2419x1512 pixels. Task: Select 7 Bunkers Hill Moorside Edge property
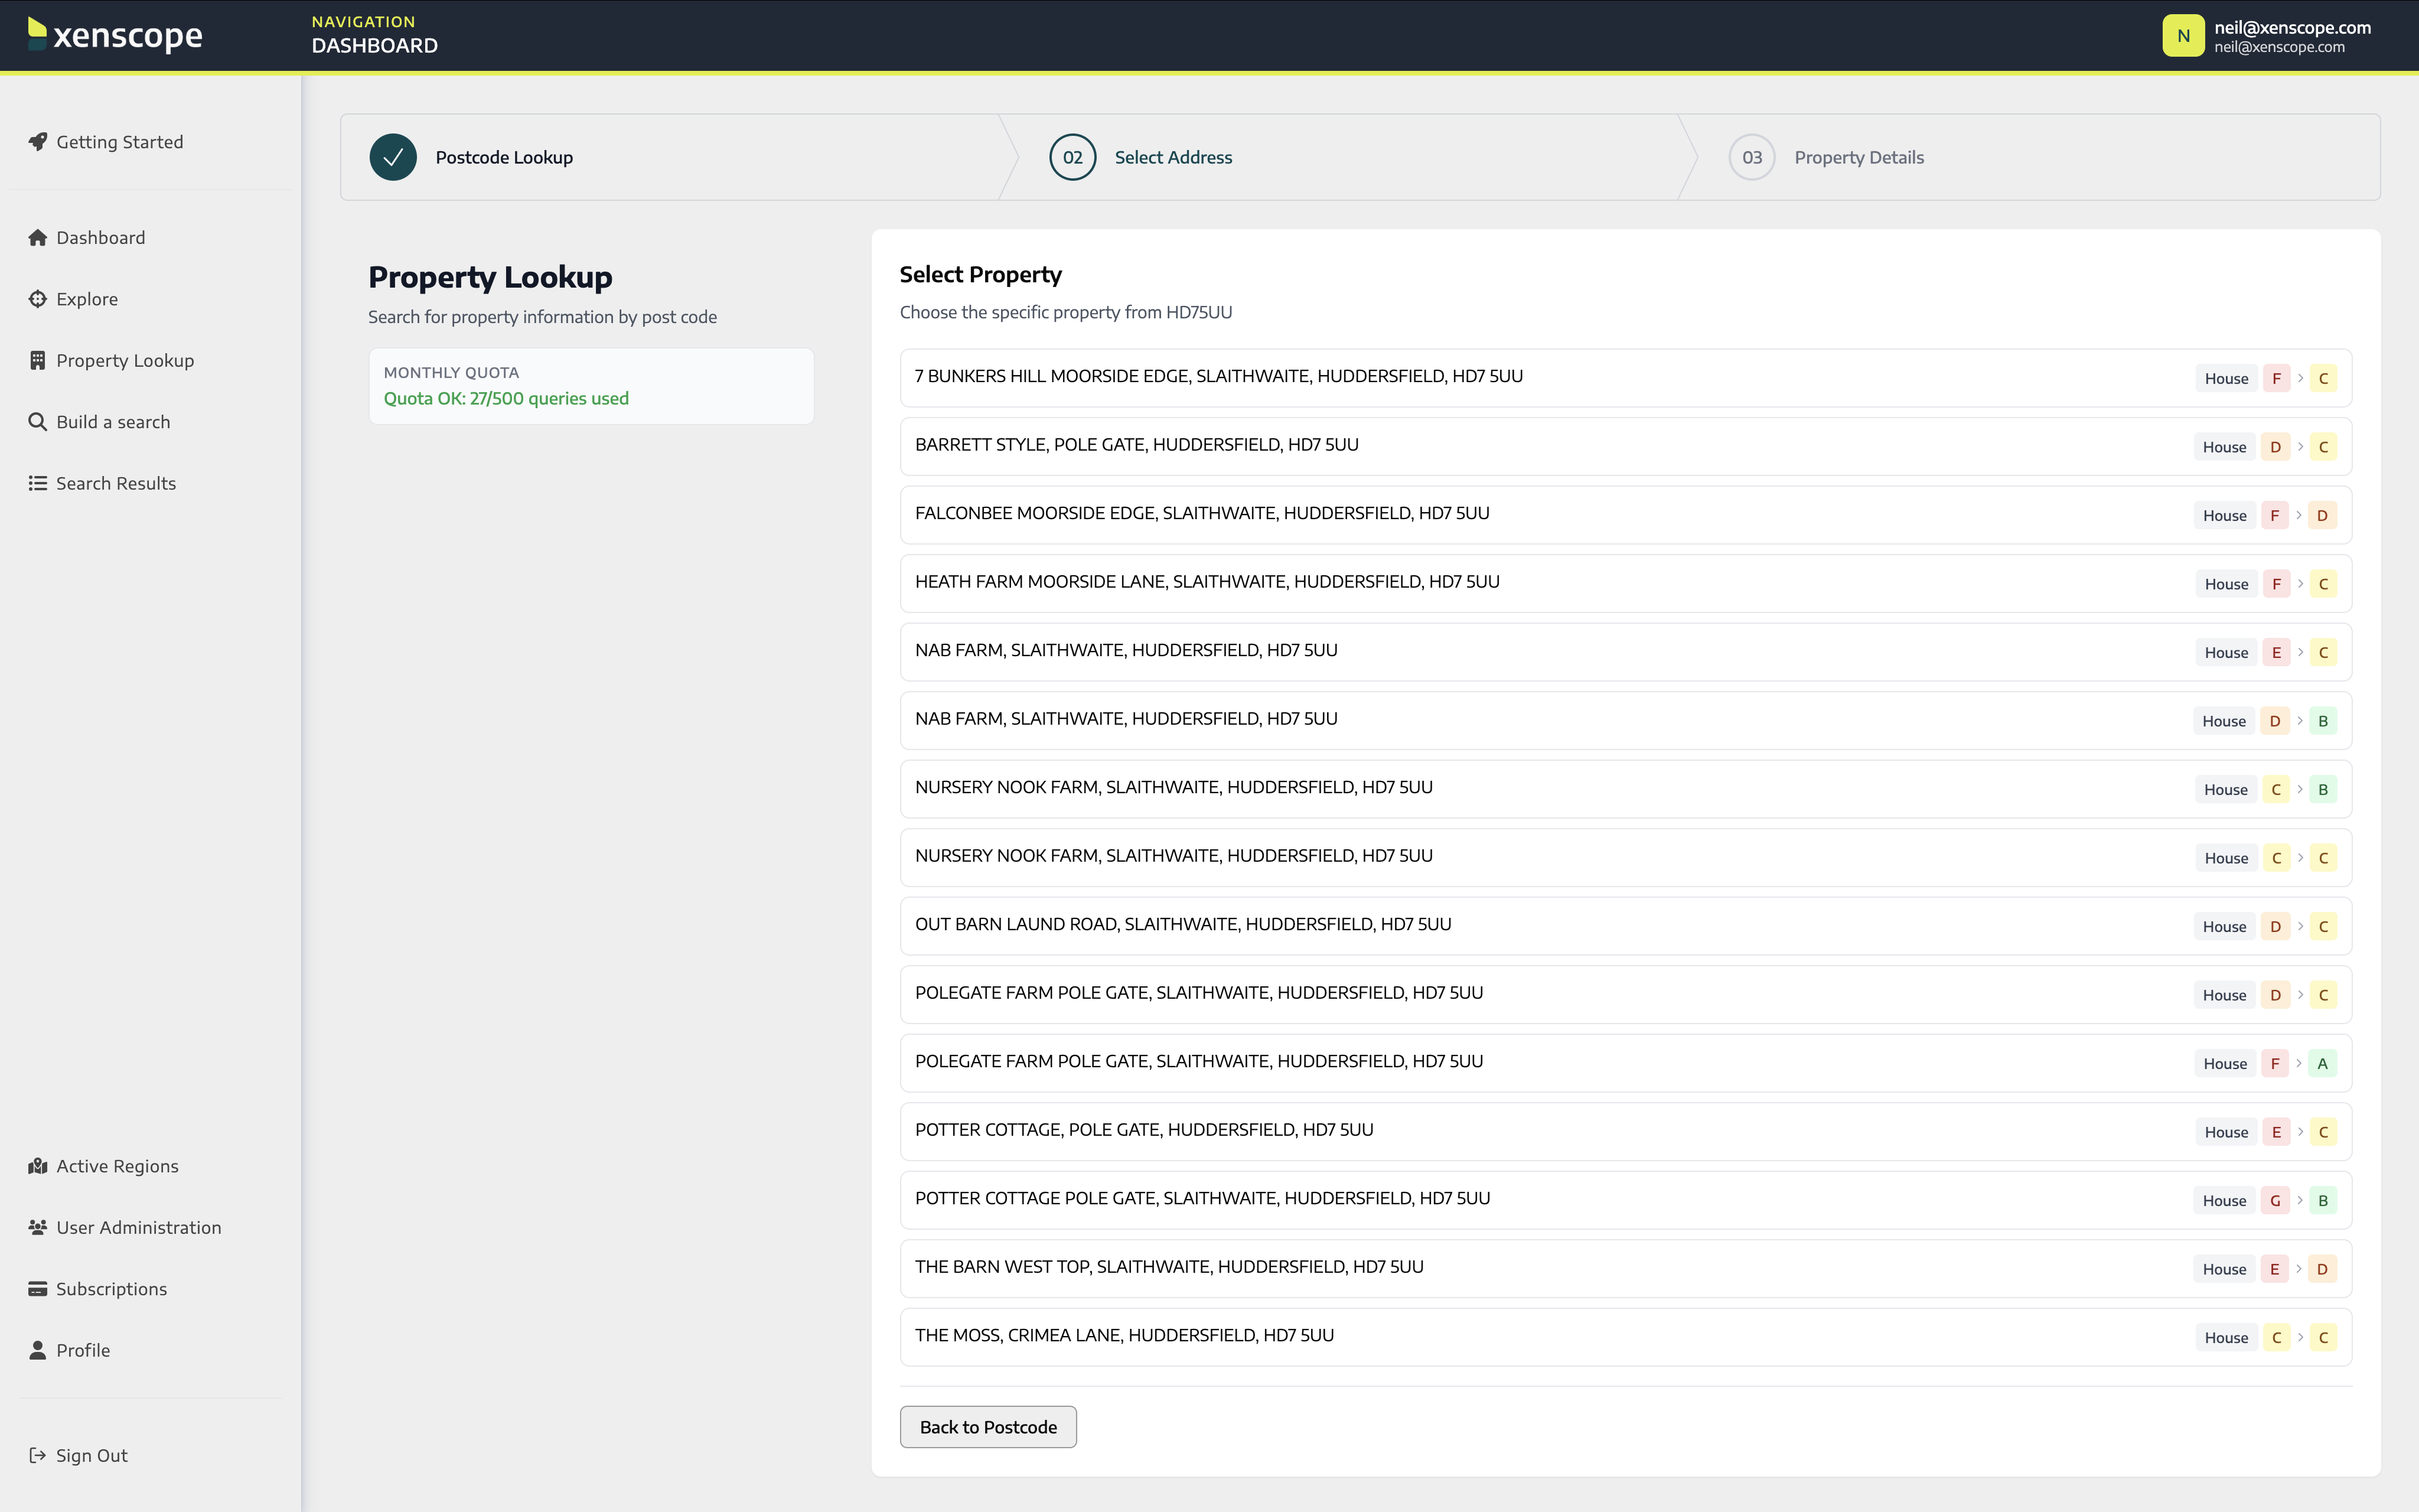coord(1218,377)
